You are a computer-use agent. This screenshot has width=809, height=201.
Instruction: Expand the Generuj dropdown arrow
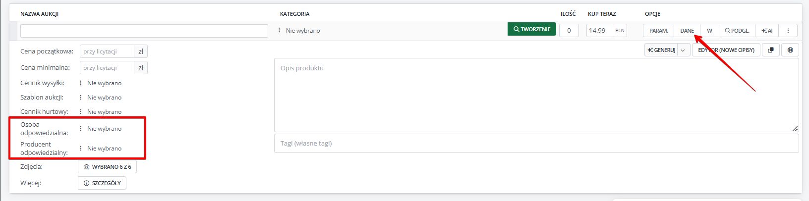[x=683, y=50]
